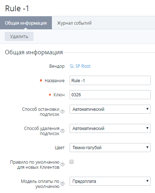Open help icon for Правило по умолчанию

pyautogui.click(x=62, y=164)
